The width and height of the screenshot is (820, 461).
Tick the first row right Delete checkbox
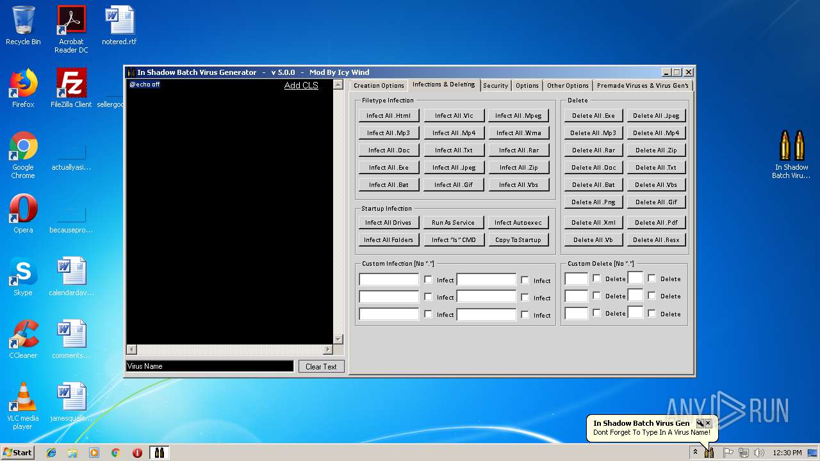652,279
